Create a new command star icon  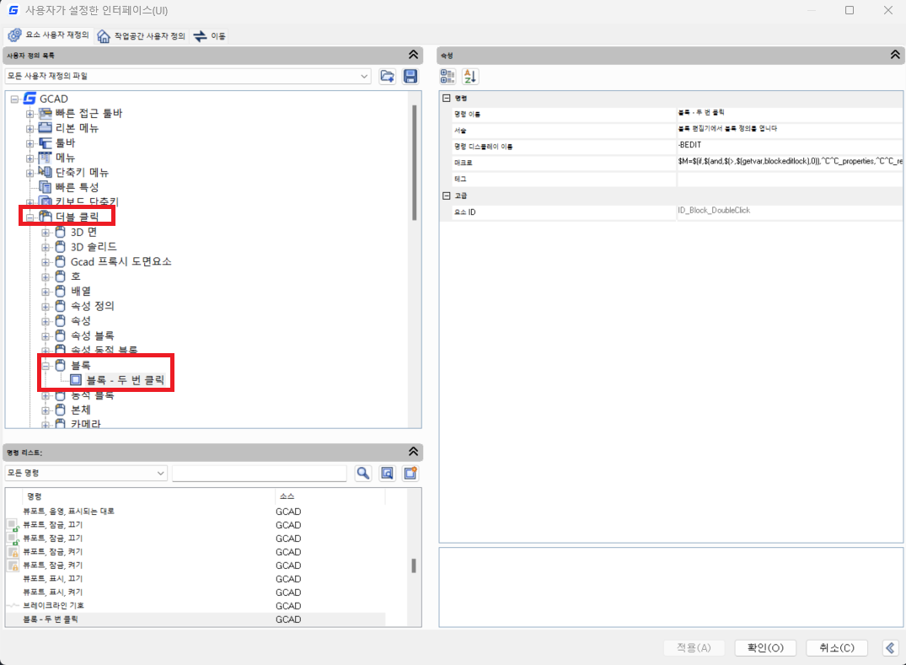pyautogui.click(x=410, y=473)
